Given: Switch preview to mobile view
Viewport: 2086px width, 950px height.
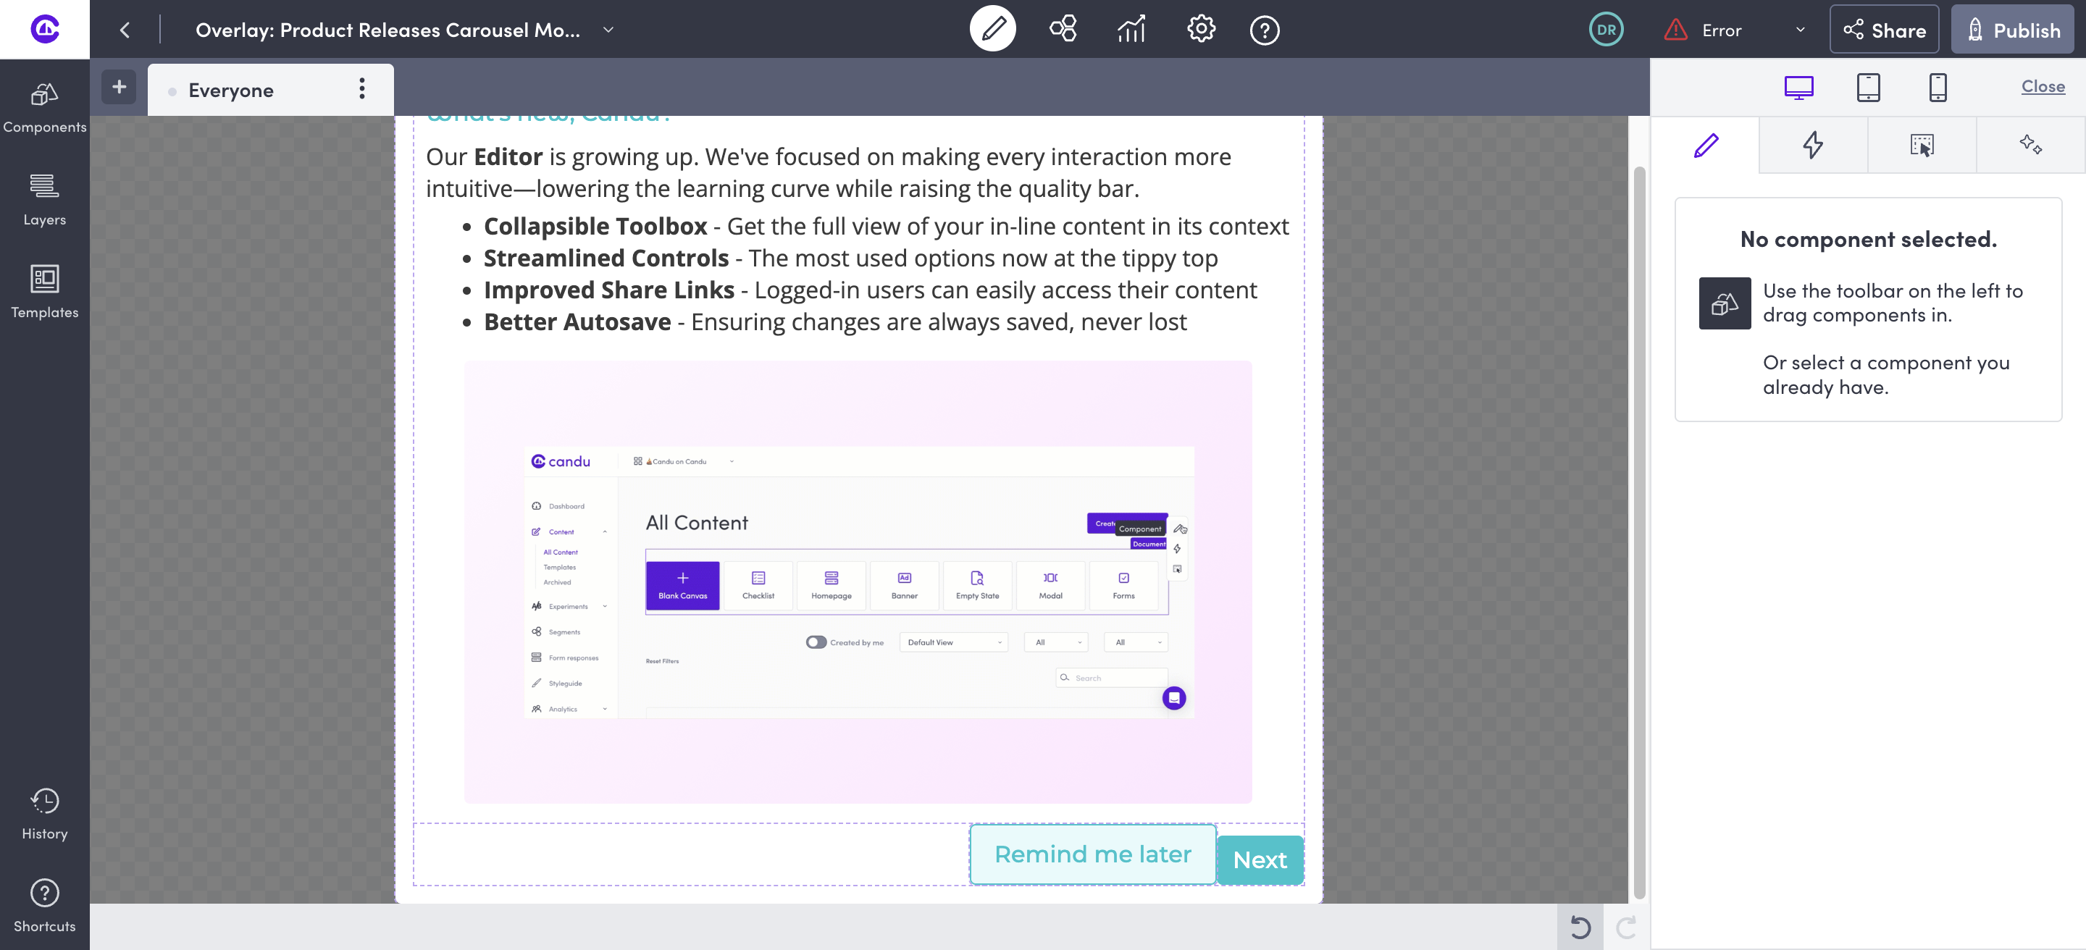Looking at the screenshot, I should tap(1938, 87).
